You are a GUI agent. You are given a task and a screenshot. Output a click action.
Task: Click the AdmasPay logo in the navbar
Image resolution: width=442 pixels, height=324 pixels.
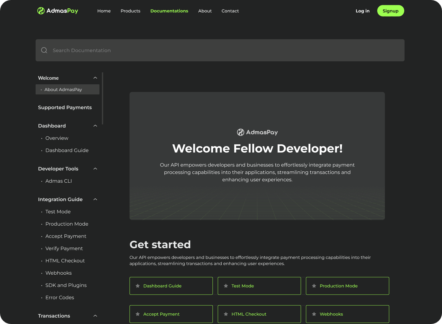click(x=57, y=11)
